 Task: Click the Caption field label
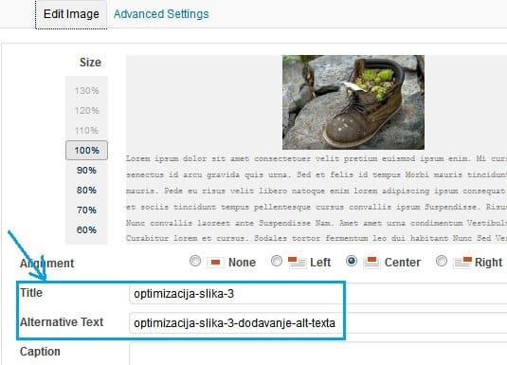pos(40,352)
